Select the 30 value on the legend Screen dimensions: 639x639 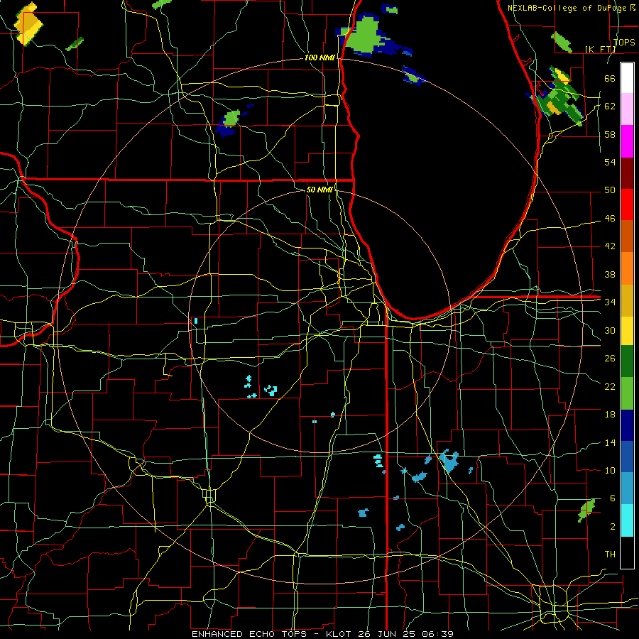pos(610,330)
